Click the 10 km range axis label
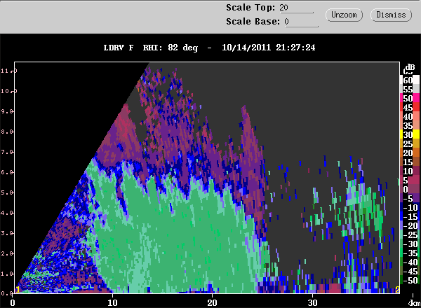This screenshot has height=308, width=421. 112,303
